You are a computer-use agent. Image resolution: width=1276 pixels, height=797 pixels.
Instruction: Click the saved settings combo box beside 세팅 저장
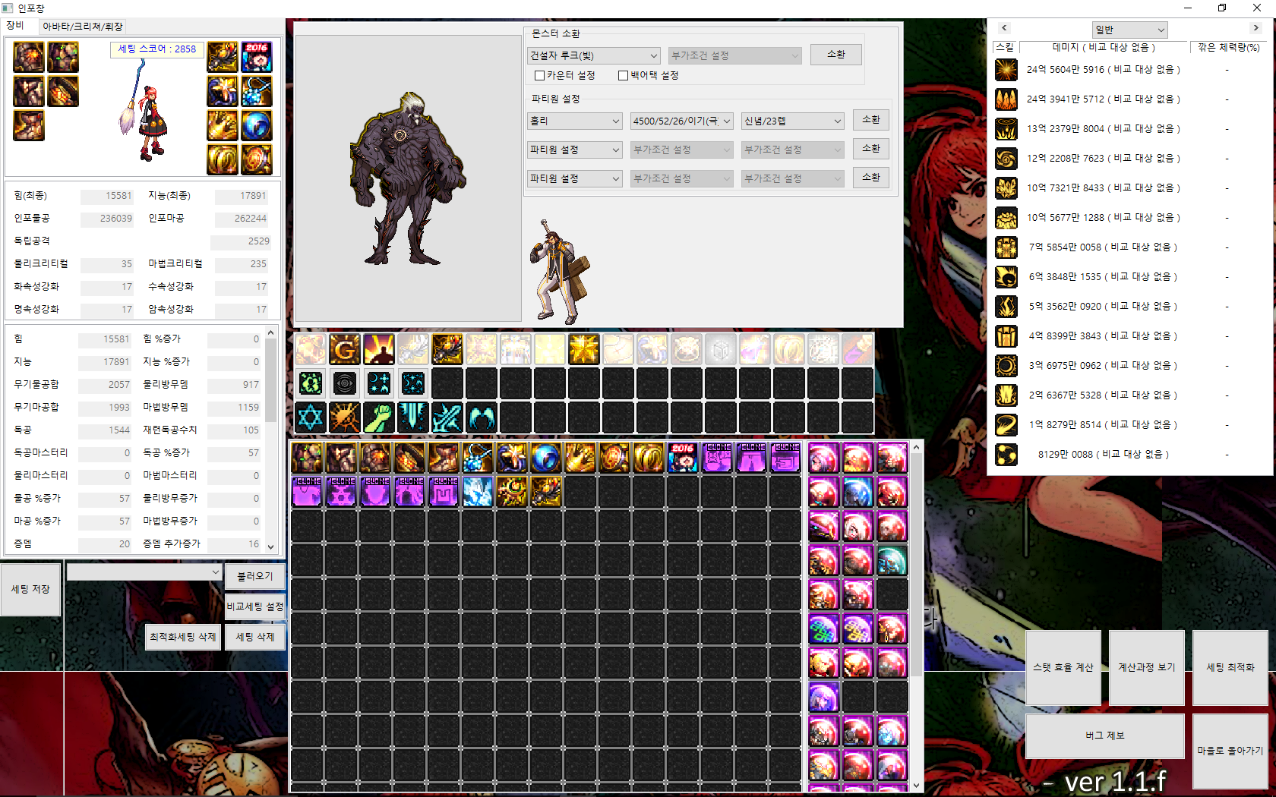[x=144, y=572]
